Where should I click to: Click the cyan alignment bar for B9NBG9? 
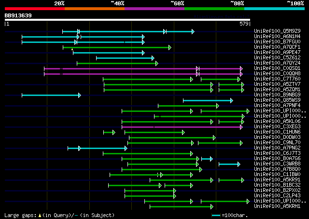(x=51, y=96)
